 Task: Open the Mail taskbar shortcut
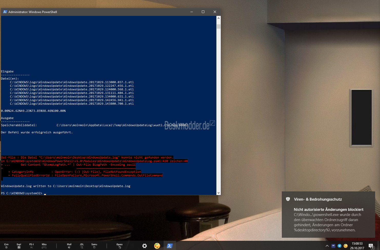(69, 246)
